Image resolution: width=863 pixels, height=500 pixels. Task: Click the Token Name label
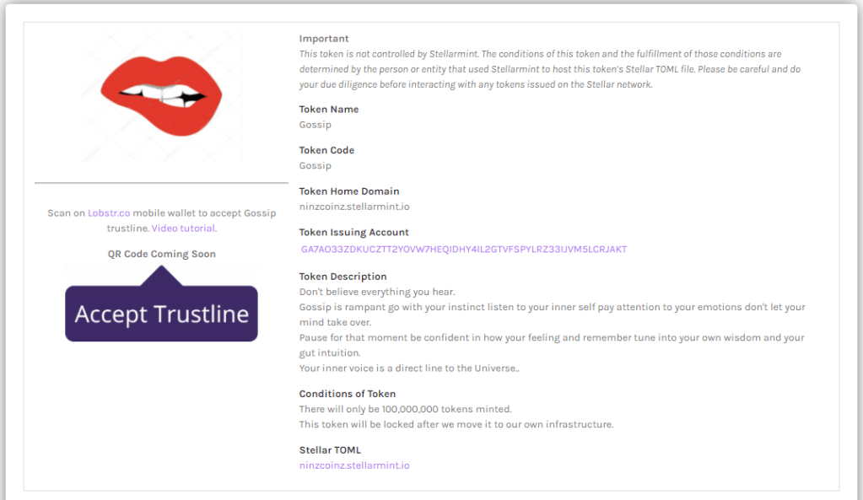coord(328,110)
